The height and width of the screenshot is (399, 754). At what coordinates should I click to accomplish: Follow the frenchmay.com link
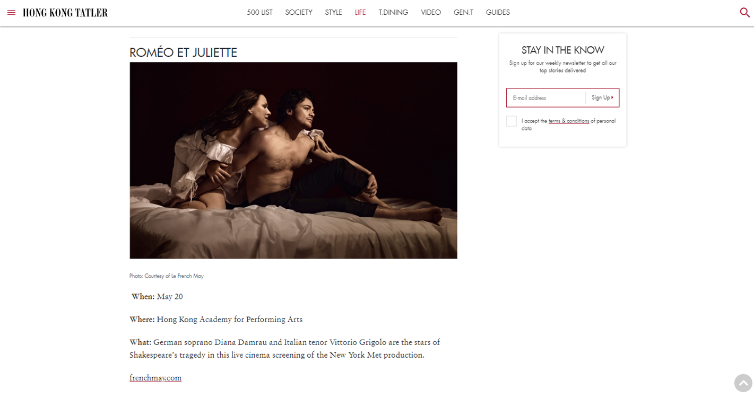[155, 378]
